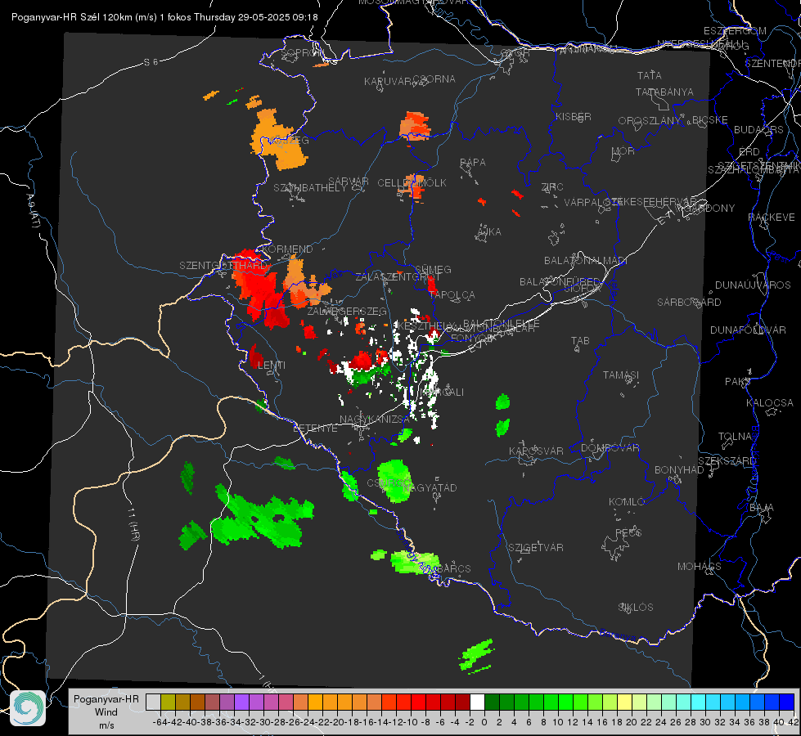Click the TATA city label
Viewport: 801px width, 736px height.
pyautogui.click(x=650, y=75)
